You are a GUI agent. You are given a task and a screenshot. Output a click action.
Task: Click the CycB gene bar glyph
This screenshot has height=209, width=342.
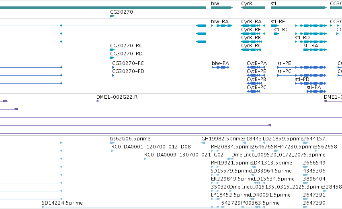coord(253,8)
